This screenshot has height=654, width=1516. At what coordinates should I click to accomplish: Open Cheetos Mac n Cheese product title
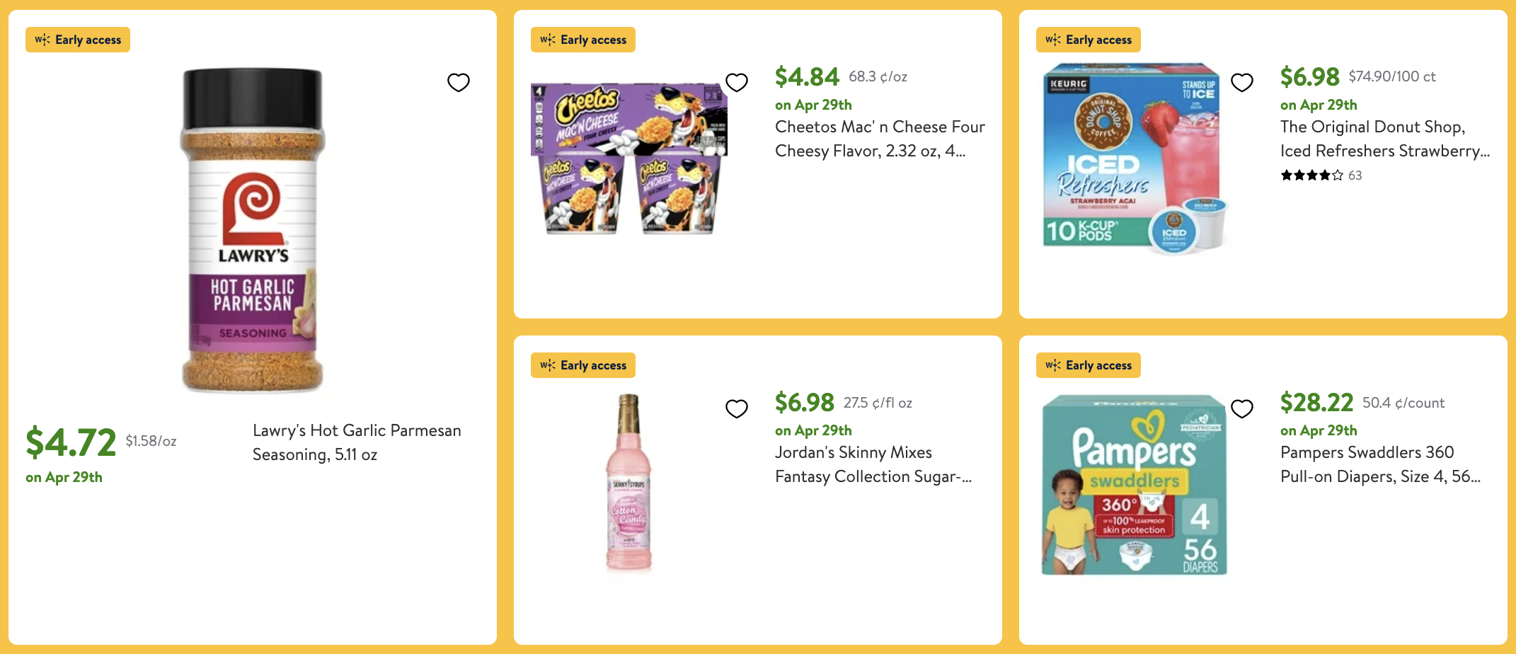[879, 139]
